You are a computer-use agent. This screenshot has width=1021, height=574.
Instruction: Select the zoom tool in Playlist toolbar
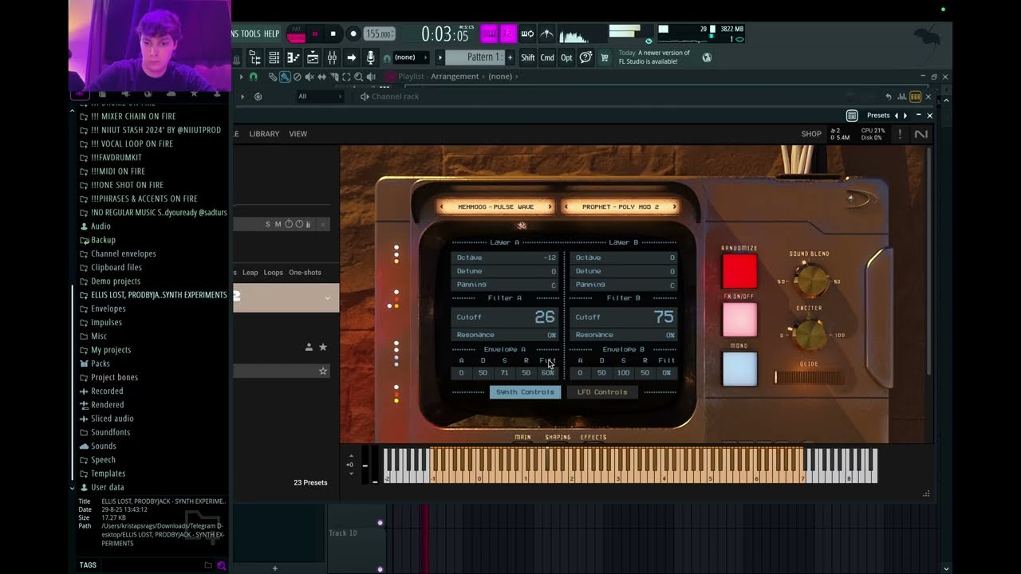coord(358,77)
